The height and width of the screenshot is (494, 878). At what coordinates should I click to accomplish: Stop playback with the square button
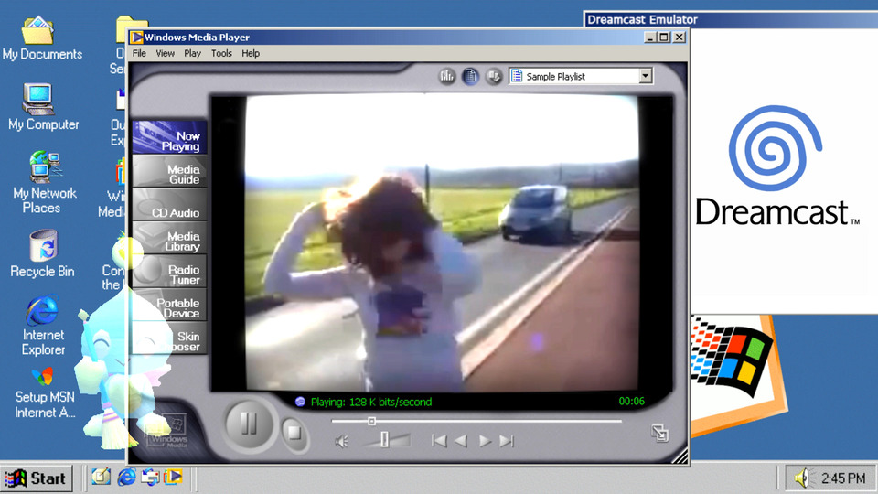(x=294, y=433)
